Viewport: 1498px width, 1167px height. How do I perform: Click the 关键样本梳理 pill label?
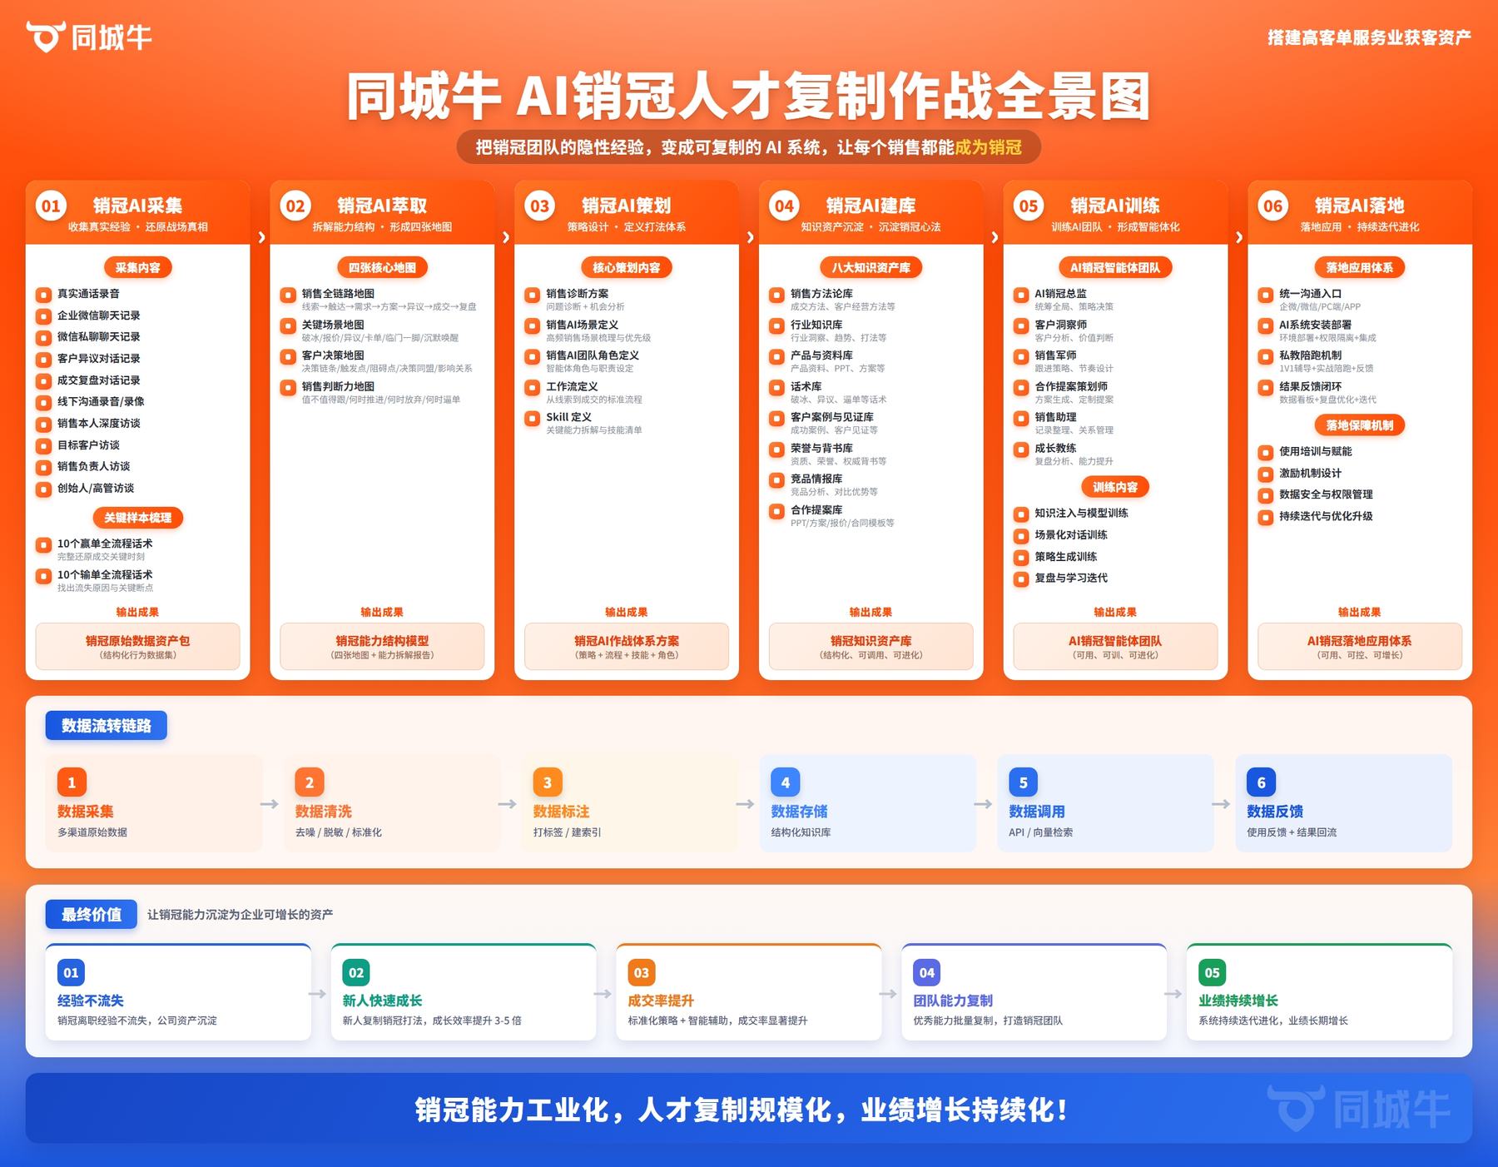[x=138, y=518]
